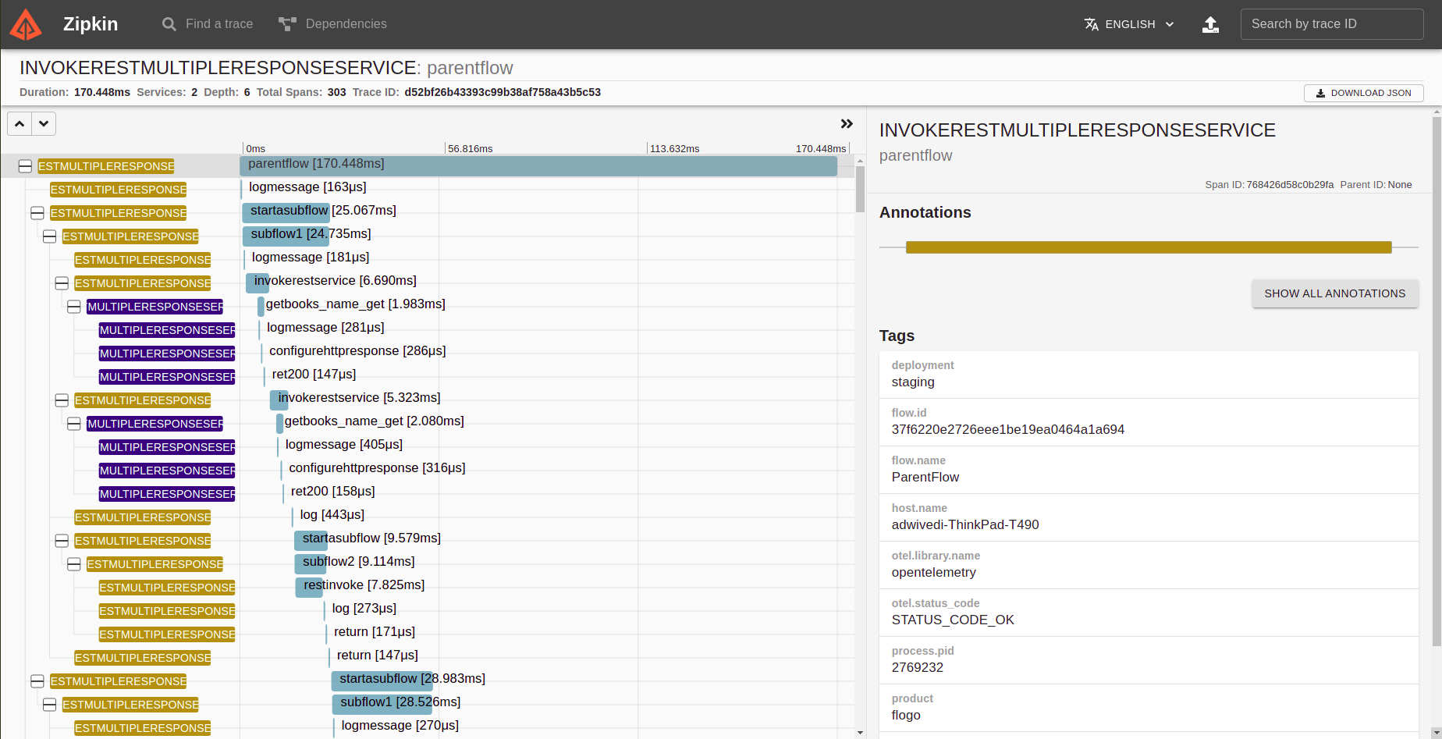The image size is (1442, 739).
Task: Click the Search by trace ID field
Action: coord(1331,24)
